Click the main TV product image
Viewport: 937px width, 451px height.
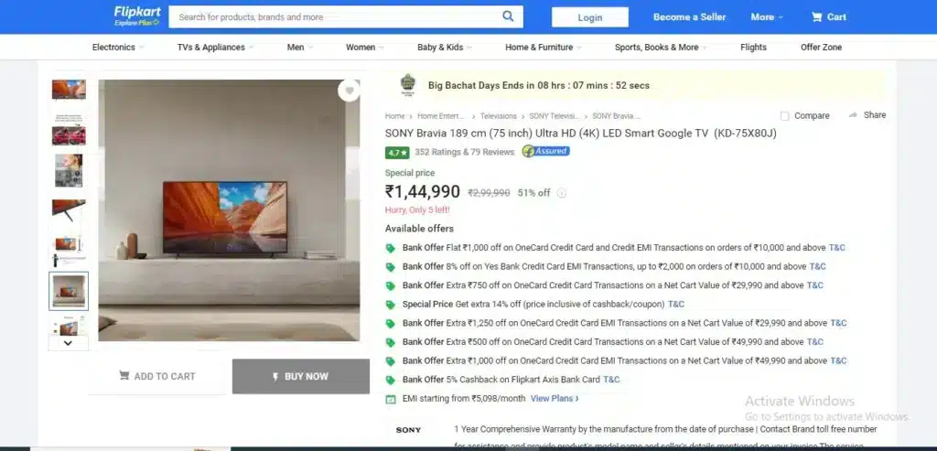[229, 210]
